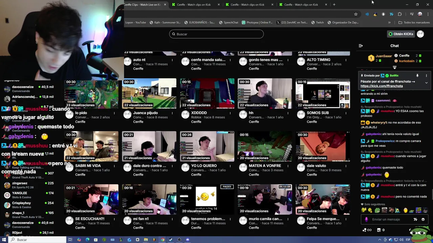Open the Twitch bookmark

(317, 23)
